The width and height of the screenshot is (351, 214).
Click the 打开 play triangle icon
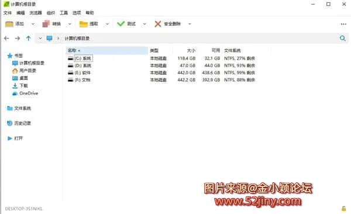coord(9,139)
